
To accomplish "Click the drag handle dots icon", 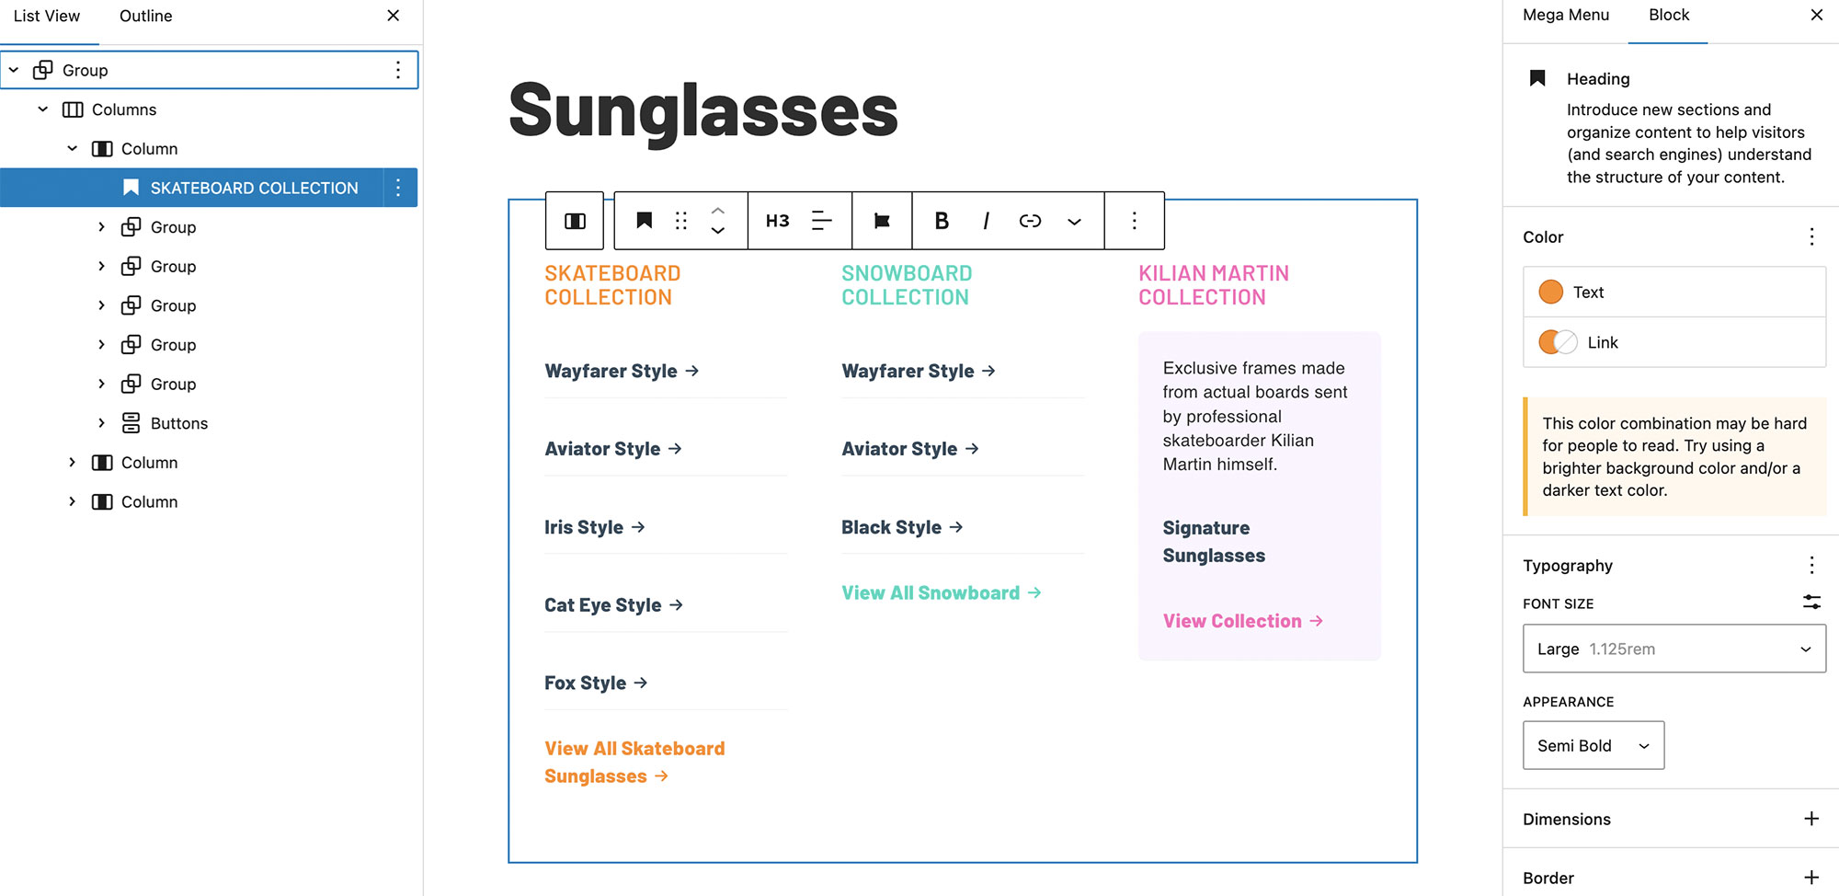I will tap(681, 221).
